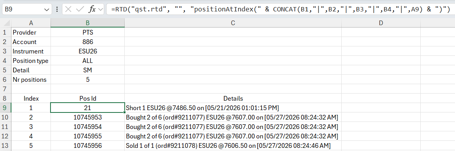Click the Enter checkmark formula icon
Screen dimensions: 455x151
[x=80, y=9]
